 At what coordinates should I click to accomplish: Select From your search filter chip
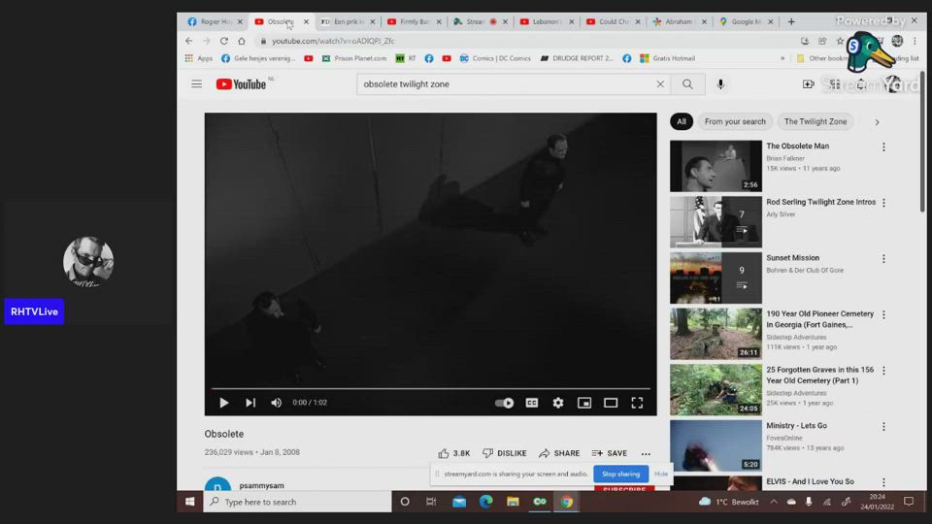[x=735, y=122]
